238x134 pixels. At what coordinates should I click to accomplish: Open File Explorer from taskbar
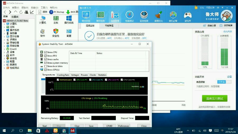tap(30, 131)
